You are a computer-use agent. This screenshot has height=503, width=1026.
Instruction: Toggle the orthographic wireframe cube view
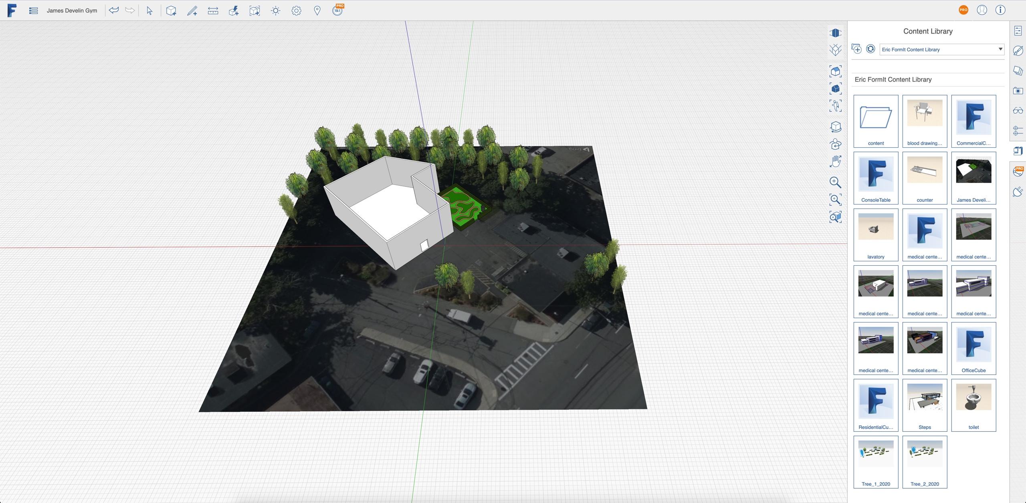pyautogui.click(x=836, y=50)
